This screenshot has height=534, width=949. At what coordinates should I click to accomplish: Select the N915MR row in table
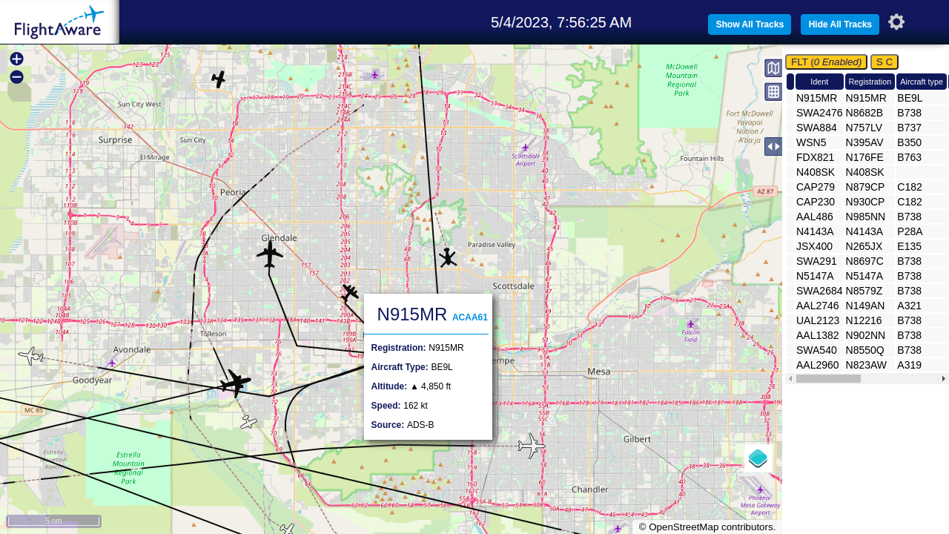pos(867,98)
